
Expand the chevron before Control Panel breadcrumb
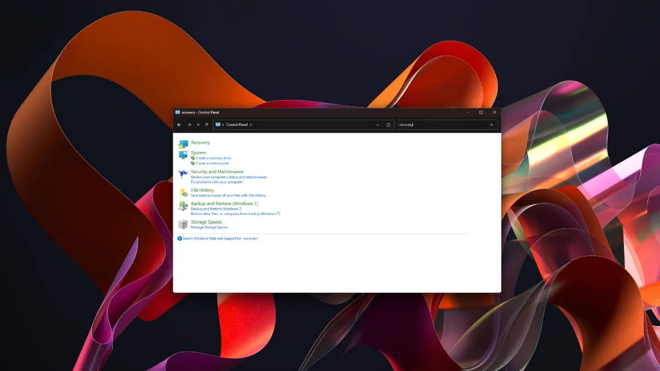(x=223, y=125)
